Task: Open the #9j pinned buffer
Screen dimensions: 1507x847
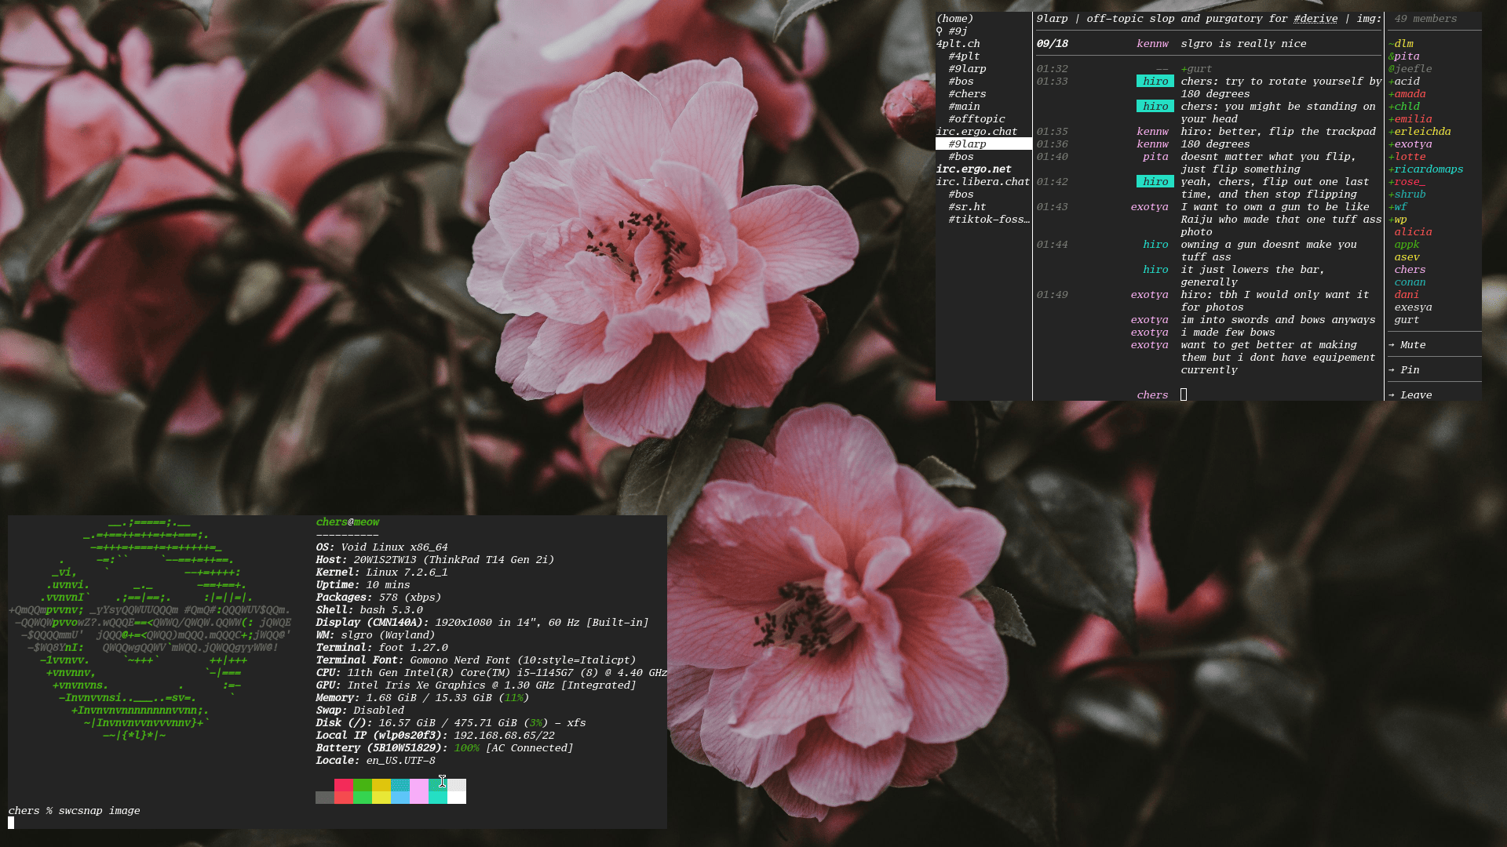Action: click(957, 31)
